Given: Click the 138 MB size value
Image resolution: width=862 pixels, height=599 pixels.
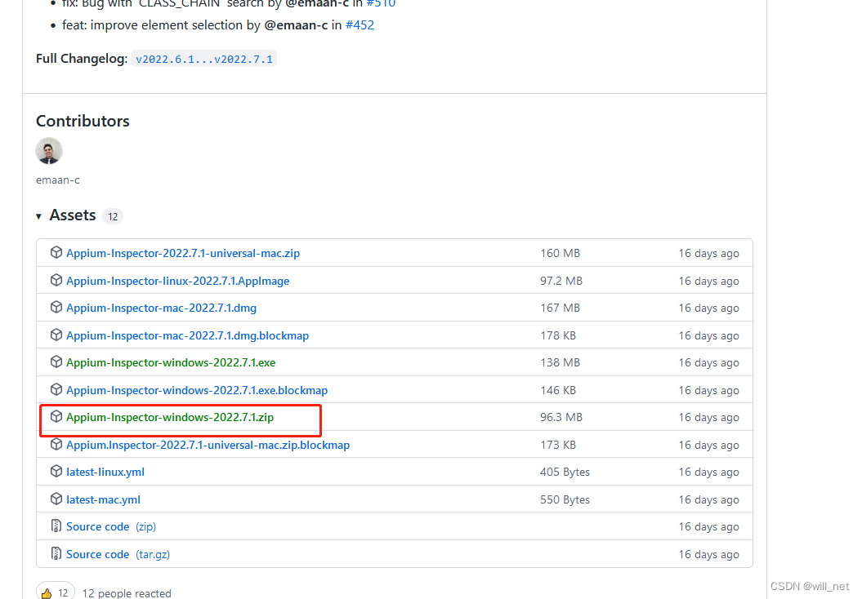Looking at the screenshot, I should 561,362.
